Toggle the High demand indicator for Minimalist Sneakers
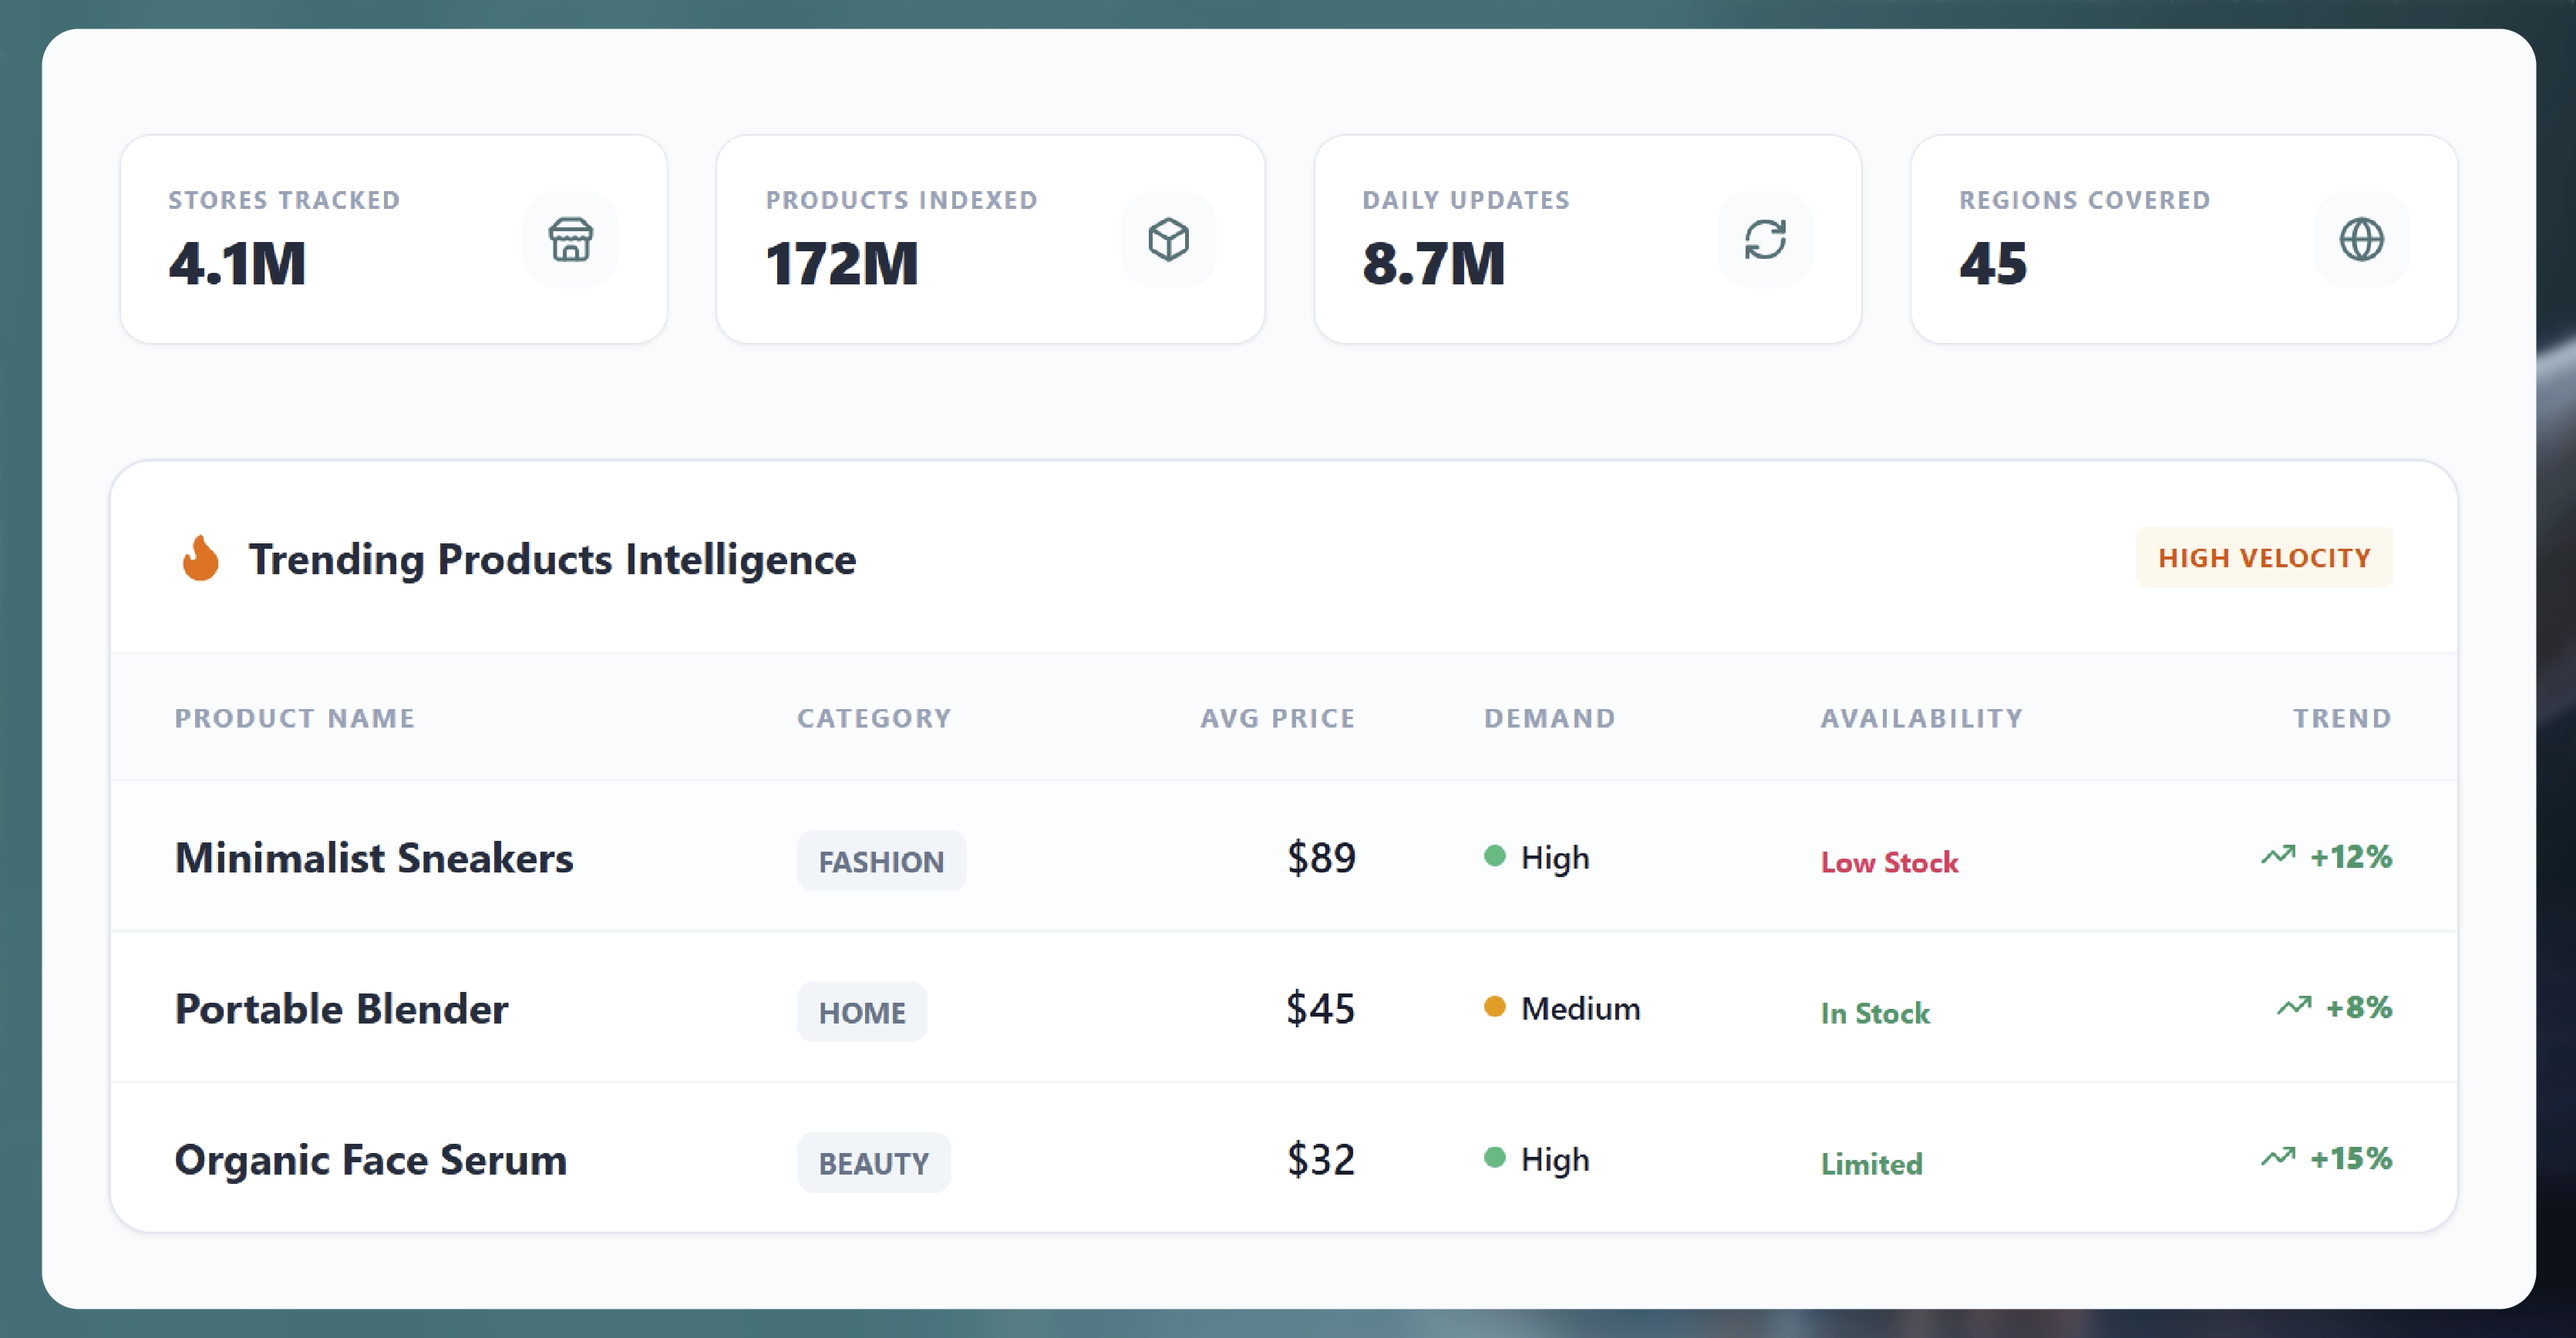The width and height of the screenshot is (2576, 1338). pos(1495,856)
